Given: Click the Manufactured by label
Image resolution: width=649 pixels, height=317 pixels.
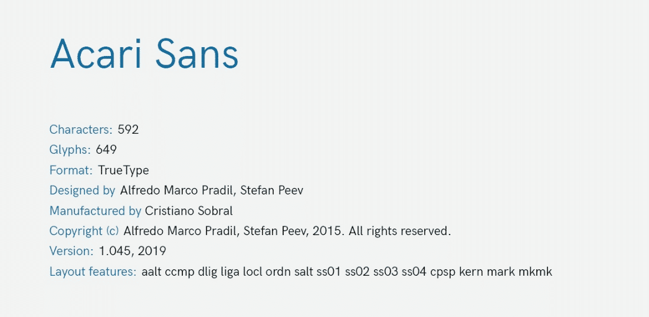Looking at the screenshot, I should (95, 211).
